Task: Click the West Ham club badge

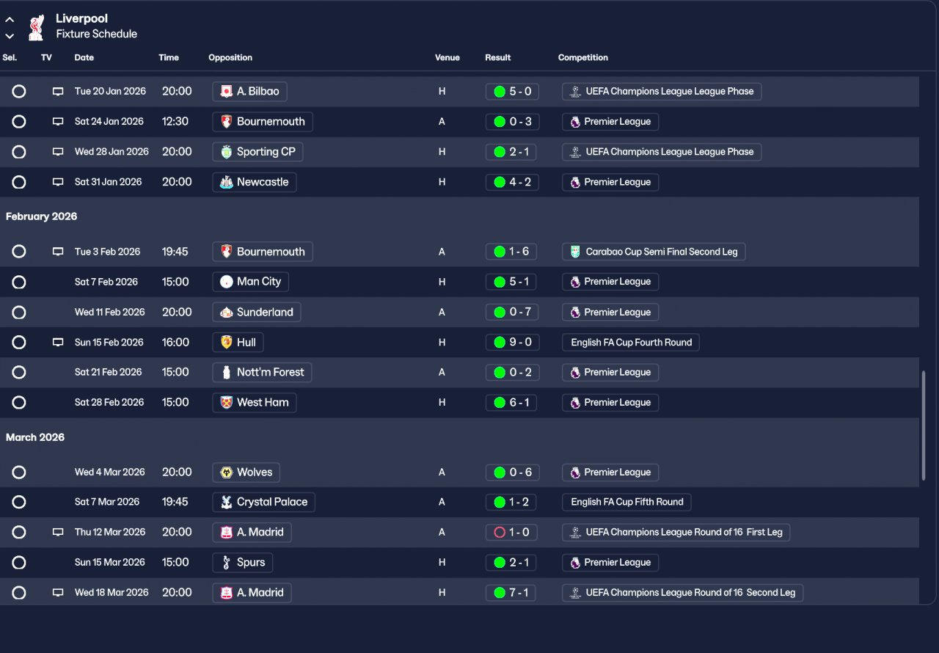Action: pyautogui.click(x=227, y=402)
